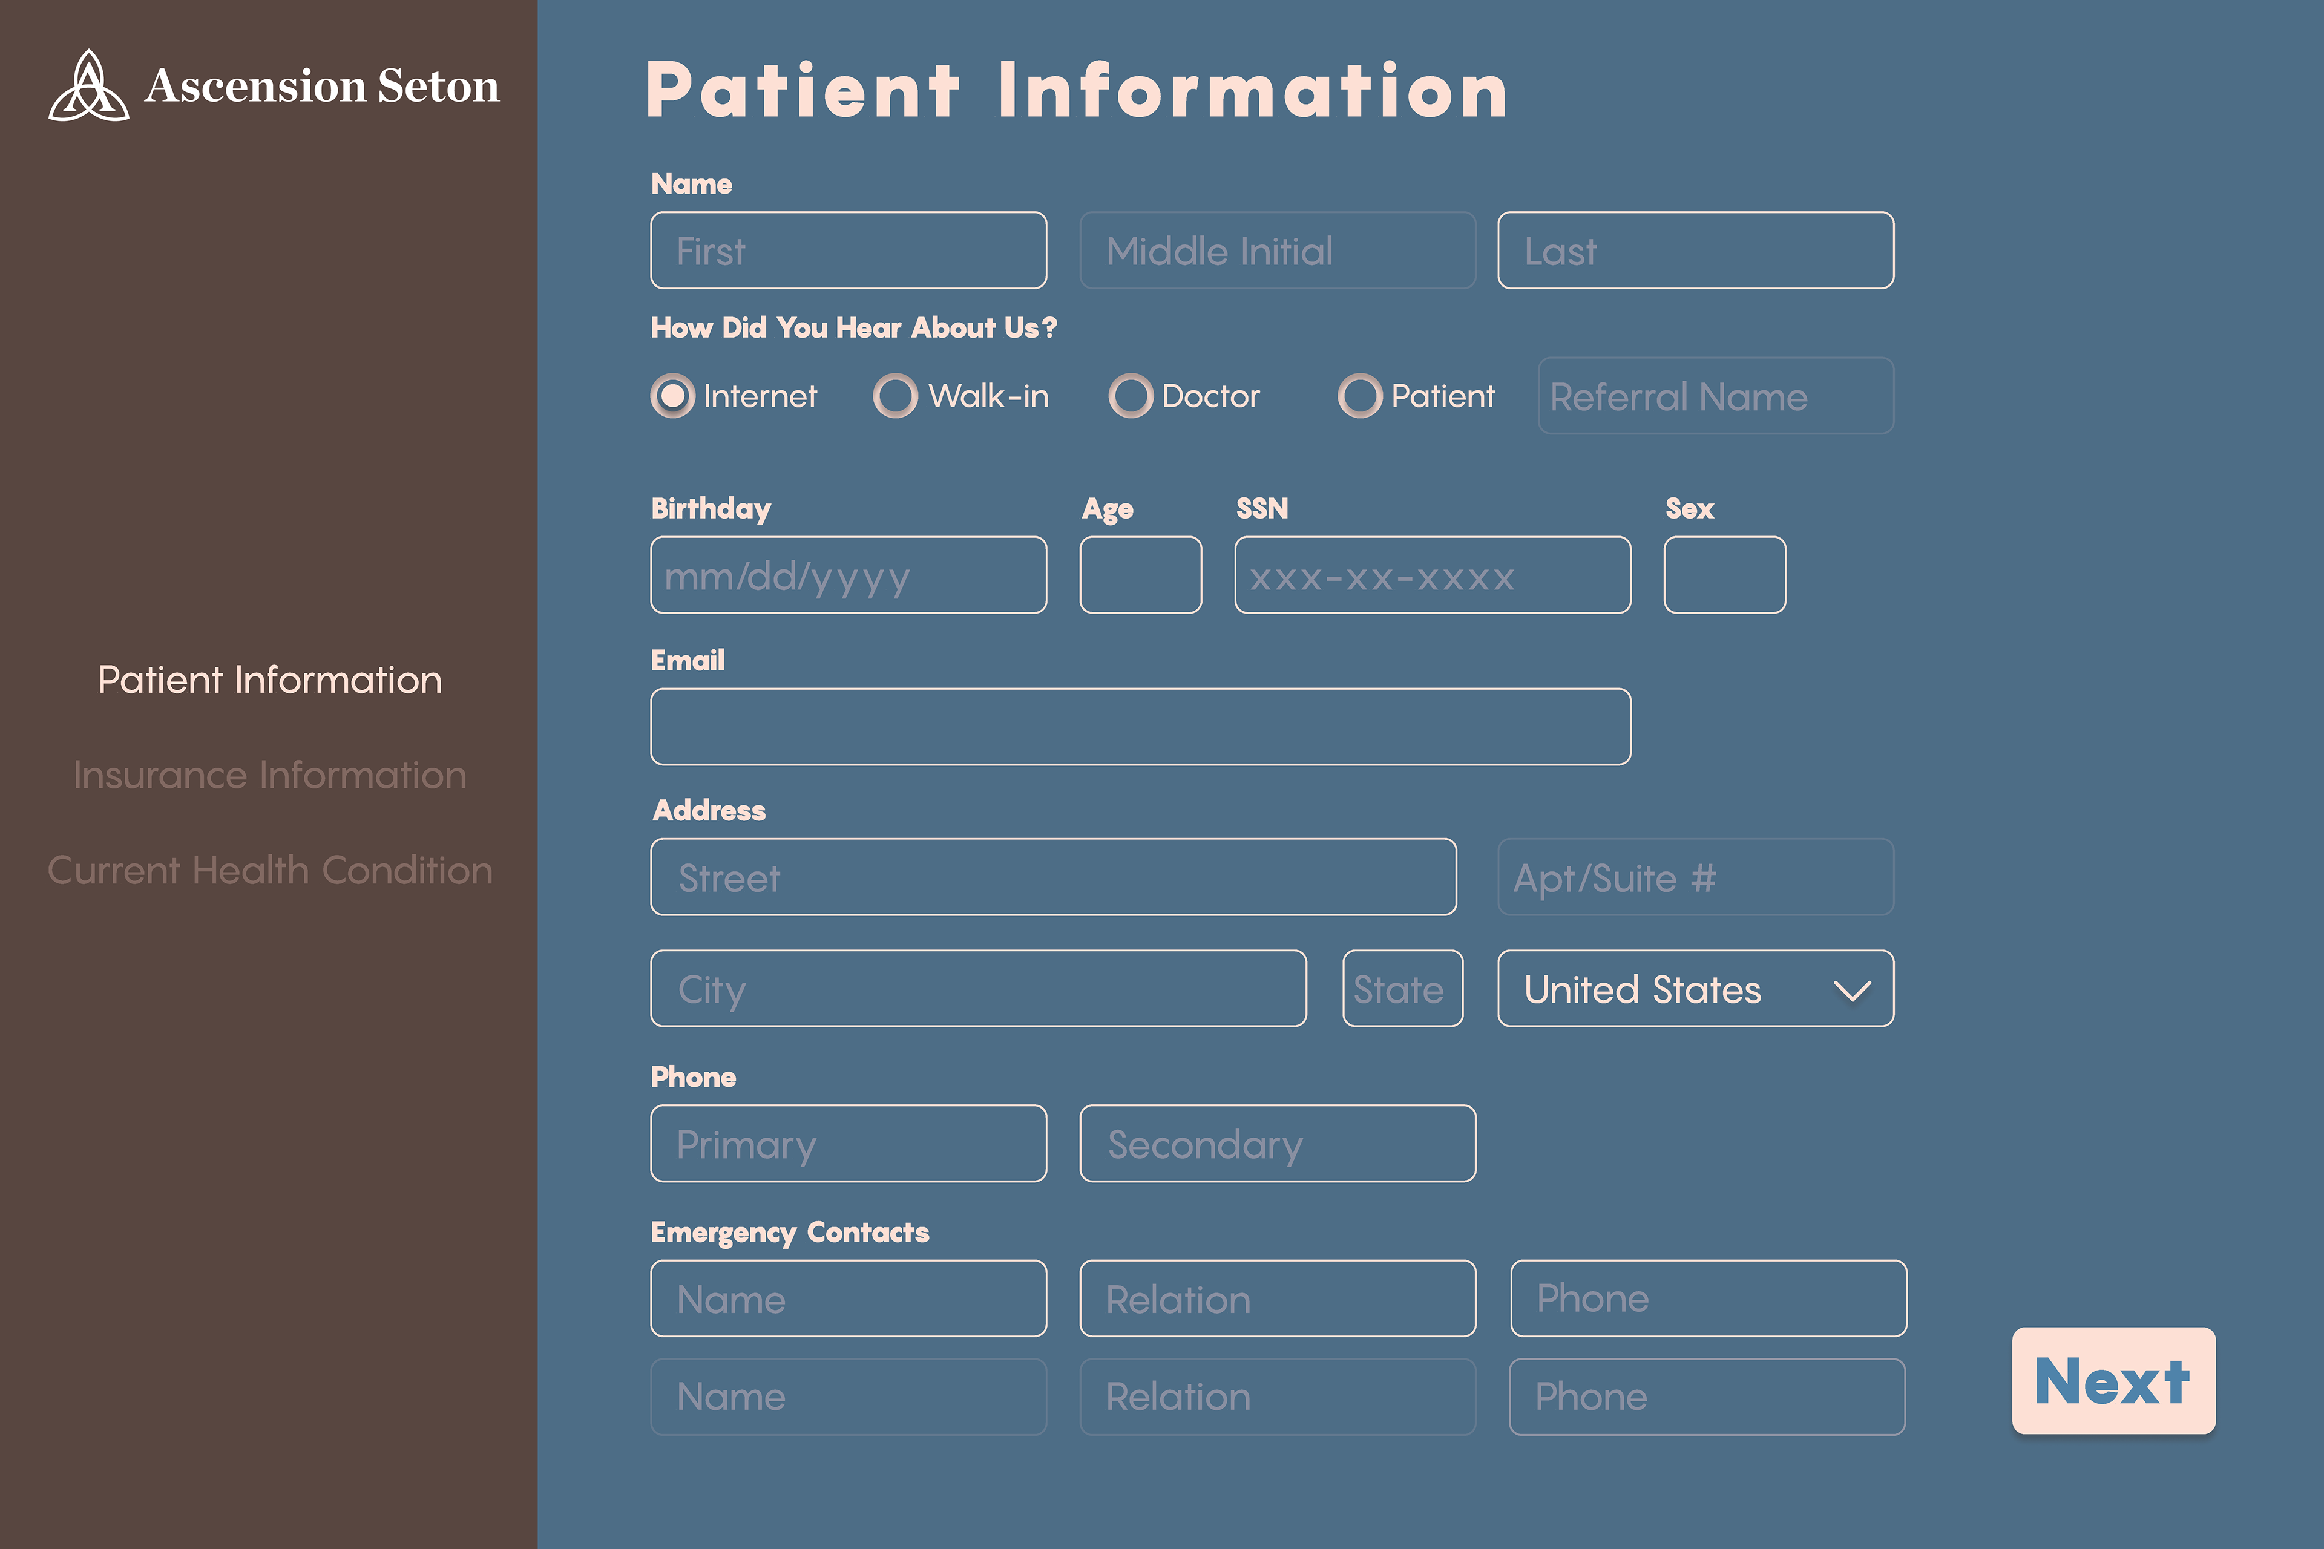Image resolution: width=2324 pixels, height=1549 pixels.
Task: Click first emergency contact Relation field
Action: click(1278, 1299)
